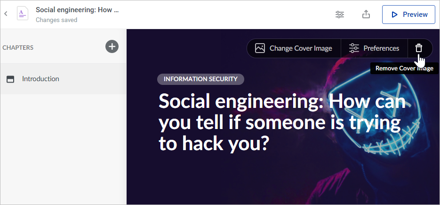Click the Preferences sliders icon
440x205 pixels.
[x=354, y=48]
